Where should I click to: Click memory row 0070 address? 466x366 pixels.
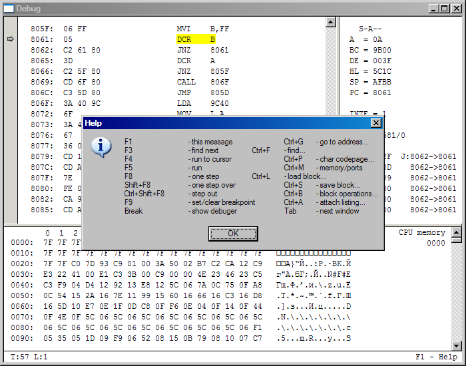tap(22, 317)
